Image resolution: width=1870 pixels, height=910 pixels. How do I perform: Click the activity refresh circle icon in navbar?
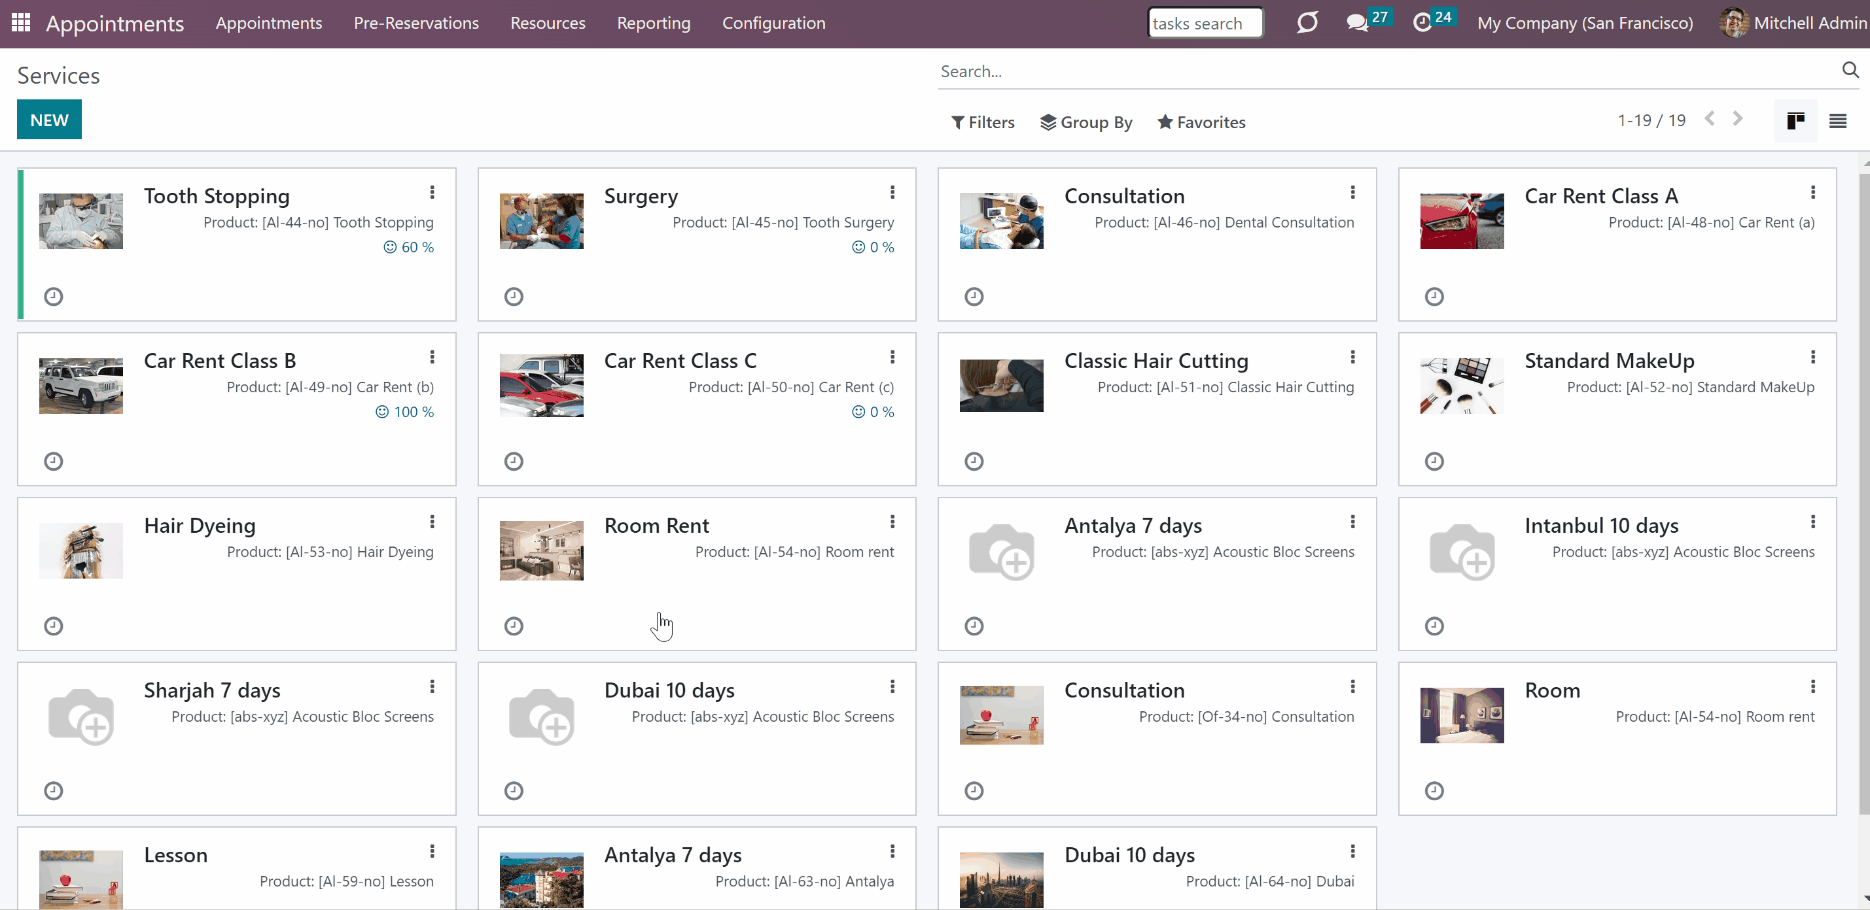(x=1307, y=22)
